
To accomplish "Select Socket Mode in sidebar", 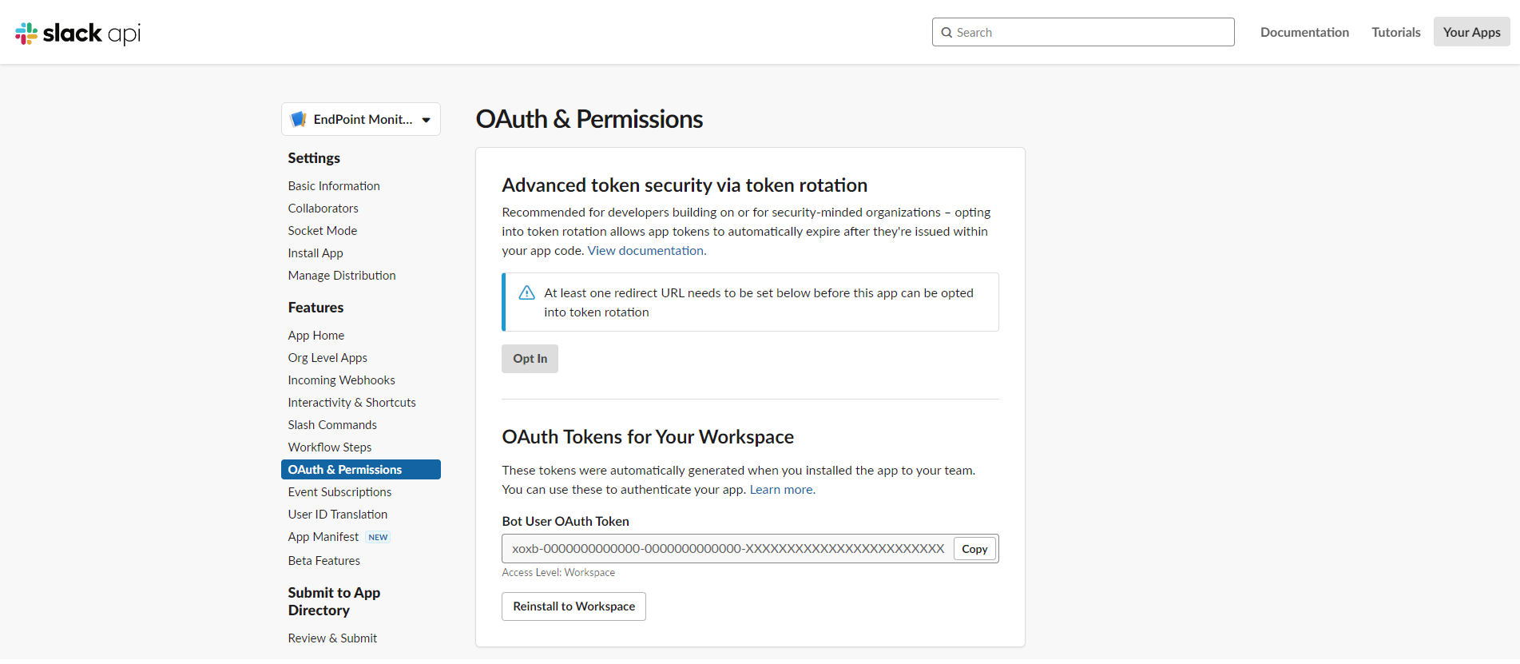I will (x=322, y=230).
